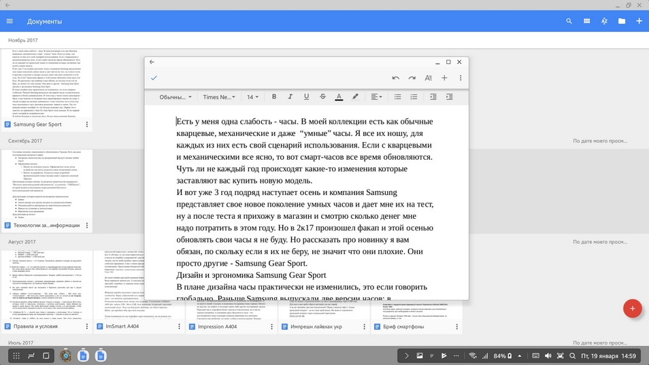The height and width of the screenshot is (365, 649).
Task: Switch to first Docs taskbar app
Action: point(83,355)
